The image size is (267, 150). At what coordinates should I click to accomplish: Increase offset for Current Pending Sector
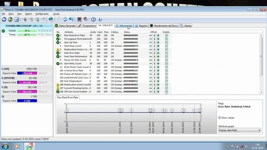tap(158, 88)
